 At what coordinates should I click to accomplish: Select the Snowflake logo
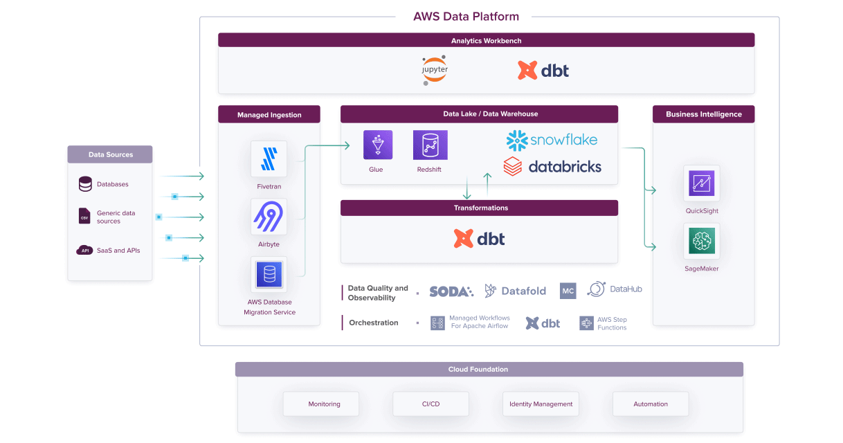pyautogui.click(x=552, y=140)
